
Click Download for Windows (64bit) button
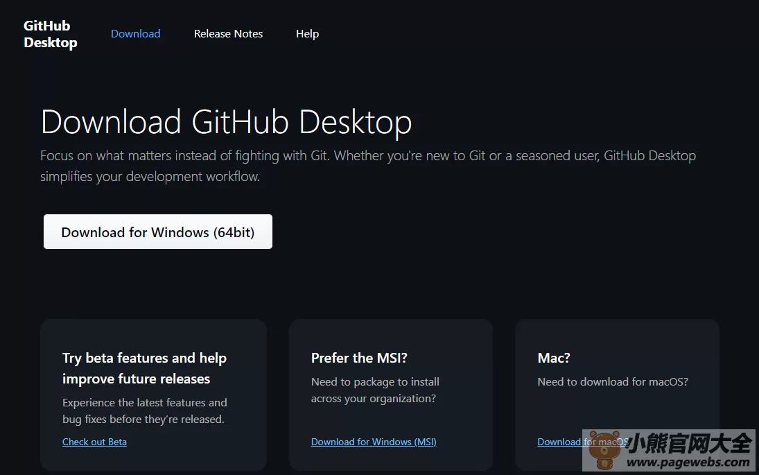[x=158, y=232]
